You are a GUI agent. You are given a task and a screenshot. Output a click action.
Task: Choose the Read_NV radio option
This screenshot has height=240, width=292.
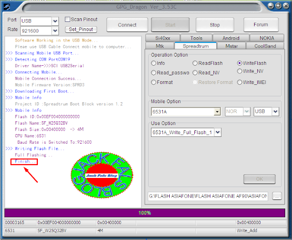pos(195,73)
